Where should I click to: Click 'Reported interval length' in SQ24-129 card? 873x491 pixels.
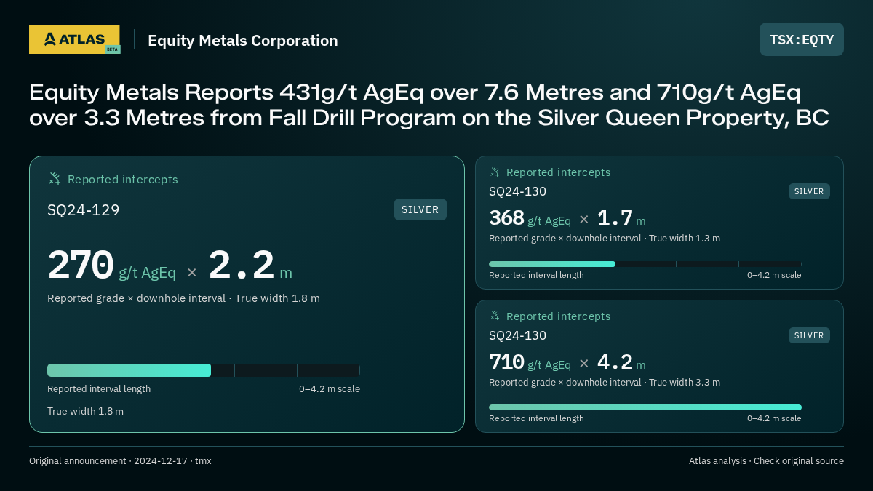click(99, 389)
